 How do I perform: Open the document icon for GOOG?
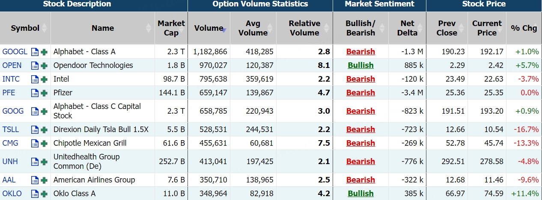[35, 112]
